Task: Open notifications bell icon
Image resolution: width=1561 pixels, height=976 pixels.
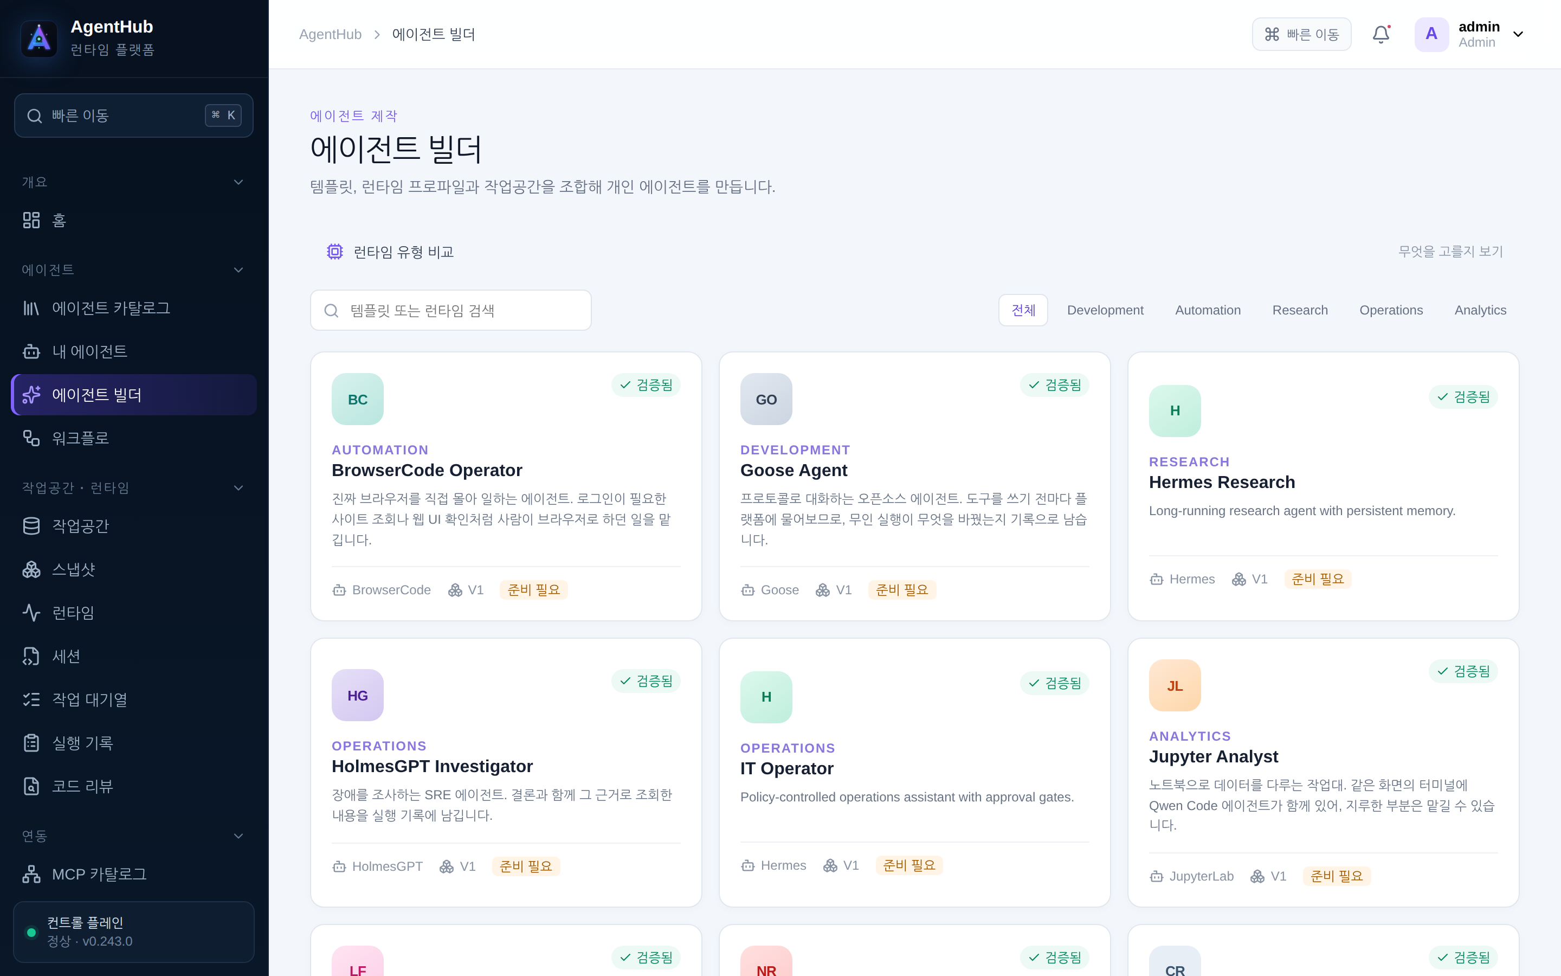Action: [1381, 34]
